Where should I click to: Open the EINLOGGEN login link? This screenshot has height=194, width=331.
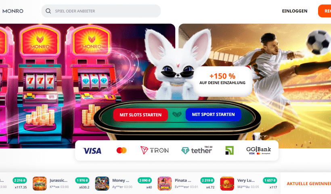[x=295, y=11]
